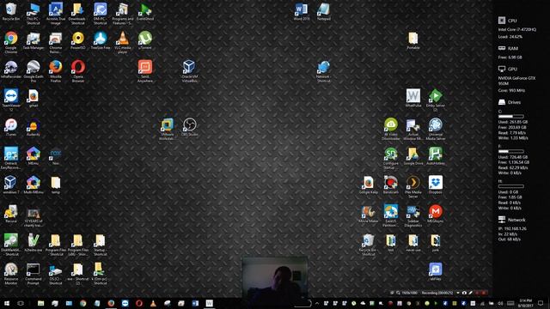Select the Sidebar Diagnostics desktop icon
The width and height of the screenshot is (550, 309).
click(413, 215)
